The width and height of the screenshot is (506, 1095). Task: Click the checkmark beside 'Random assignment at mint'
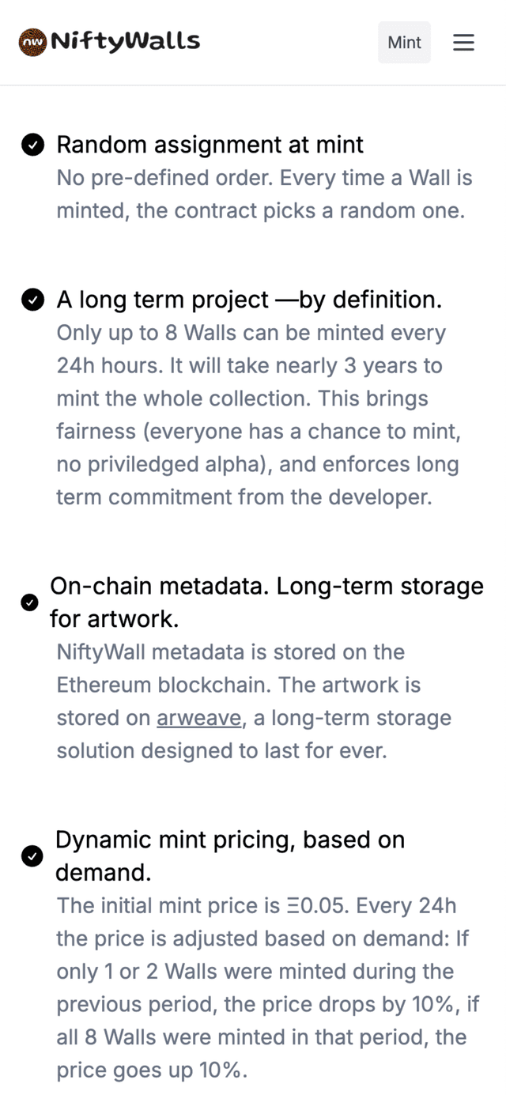tap(32, 145)
